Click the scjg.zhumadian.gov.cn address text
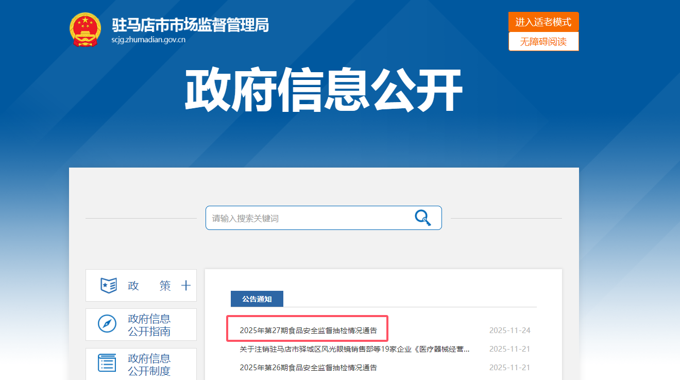 (x=148, y=40)
